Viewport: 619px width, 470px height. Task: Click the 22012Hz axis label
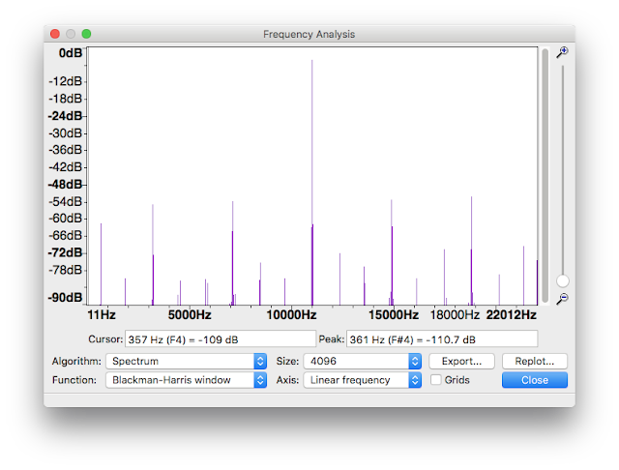coord(512,315)
